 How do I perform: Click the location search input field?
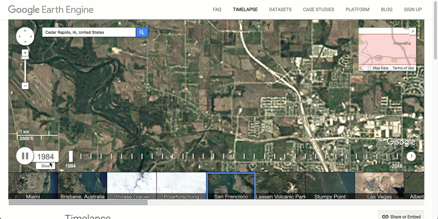click(89, 32)
